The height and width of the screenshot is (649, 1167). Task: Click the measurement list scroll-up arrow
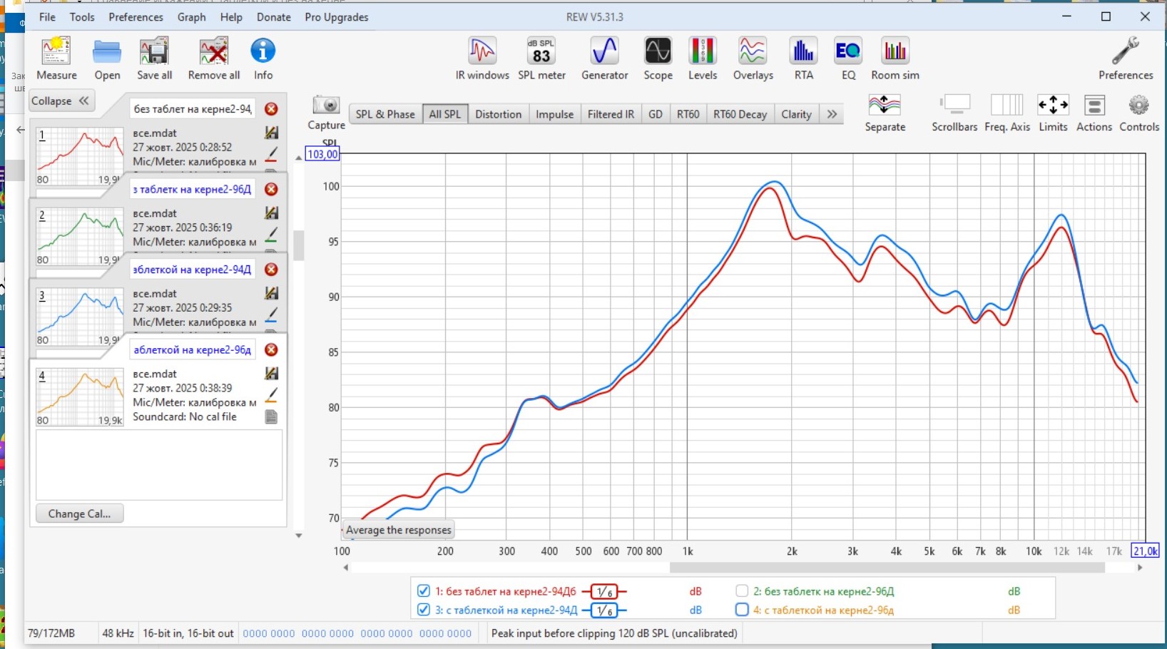[x=299, y=158]
